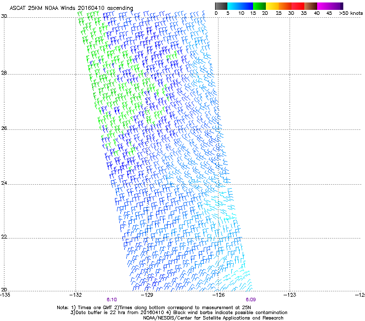Image resolution: width=365 pixels, height=321 pixels.
Task: Click longitude label '-129'
Action: pyautogui.click(x=147, y=295)
